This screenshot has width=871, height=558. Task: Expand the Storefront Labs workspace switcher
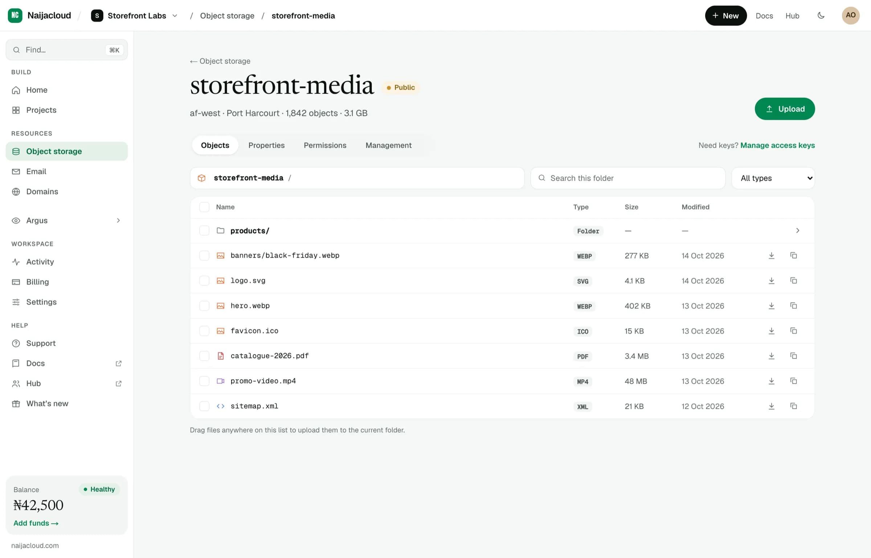[135, 16]
